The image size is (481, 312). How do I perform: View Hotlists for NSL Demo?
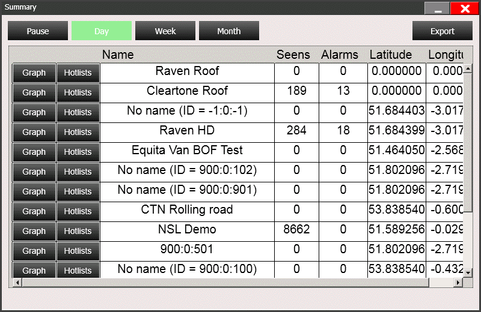[78, 231]
